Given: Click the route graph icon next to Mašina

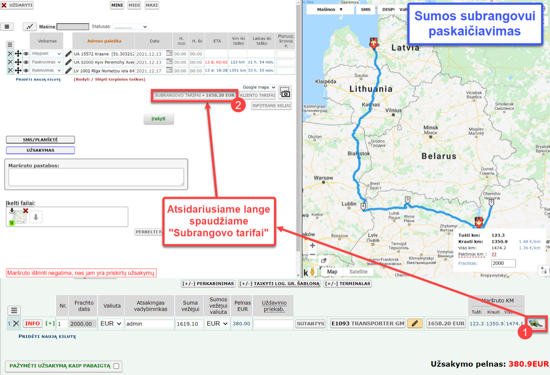Looking at the screenshot, I should coord(29,27).
